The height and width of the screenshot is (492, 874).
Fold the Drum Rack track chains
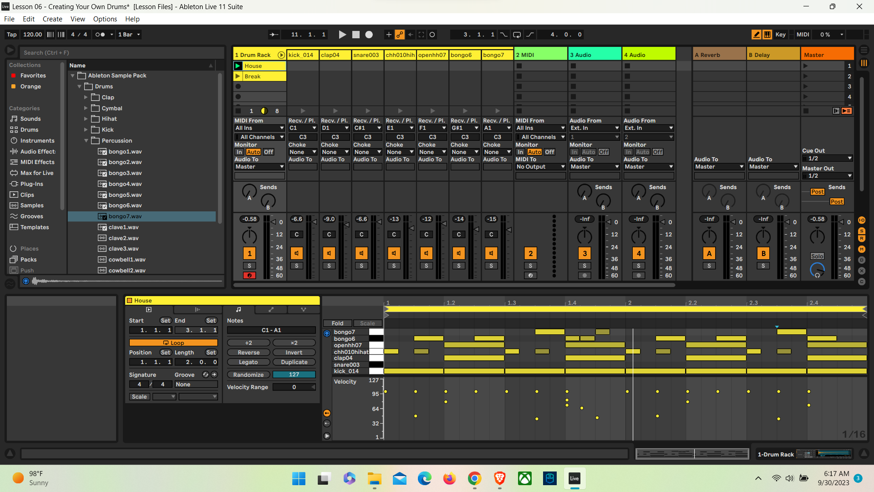point(281,55)
